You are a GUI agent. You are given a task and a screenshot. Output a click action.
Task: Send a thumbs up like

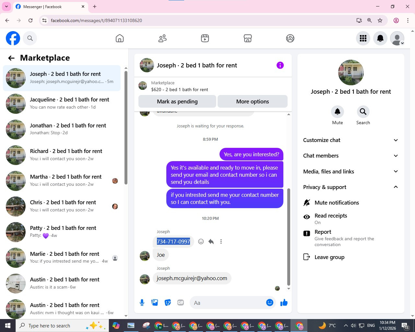(x=284, y=302)
